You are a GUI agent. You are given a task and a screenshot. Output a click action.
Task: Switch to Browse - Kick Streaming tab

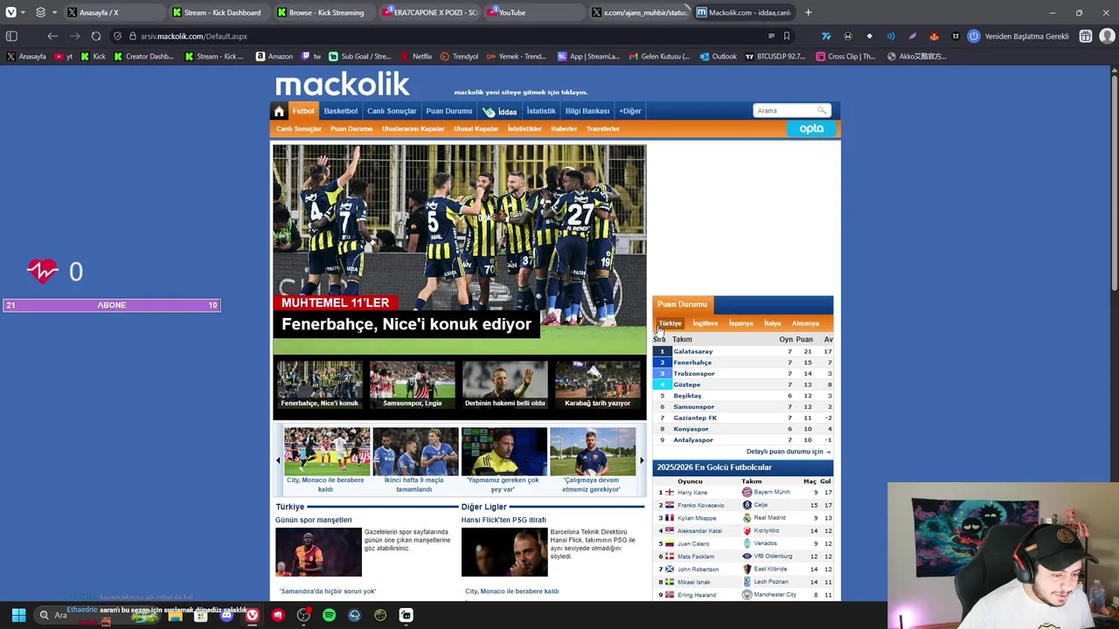pyautogui.click(x=323, y=12)
